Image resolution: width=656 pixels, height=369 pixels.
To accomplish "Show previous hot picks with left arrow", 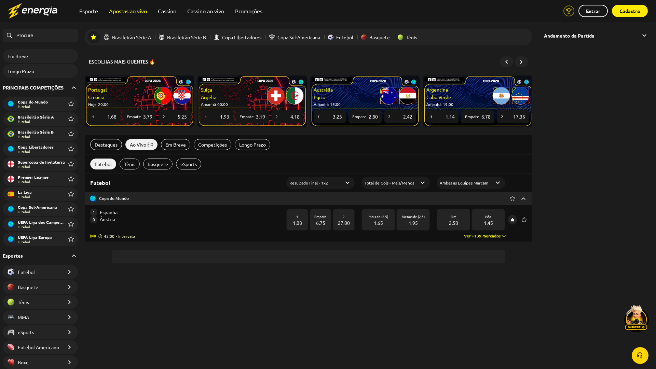I will tap(506, 62).
